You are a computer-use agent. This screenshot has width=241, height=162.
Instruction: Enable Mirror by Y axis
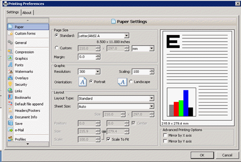[x=165, y=141]
